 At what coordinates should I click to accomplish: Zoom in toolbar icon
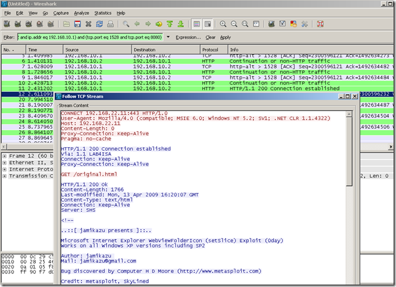pyautogui.click(x=223, y=24)
